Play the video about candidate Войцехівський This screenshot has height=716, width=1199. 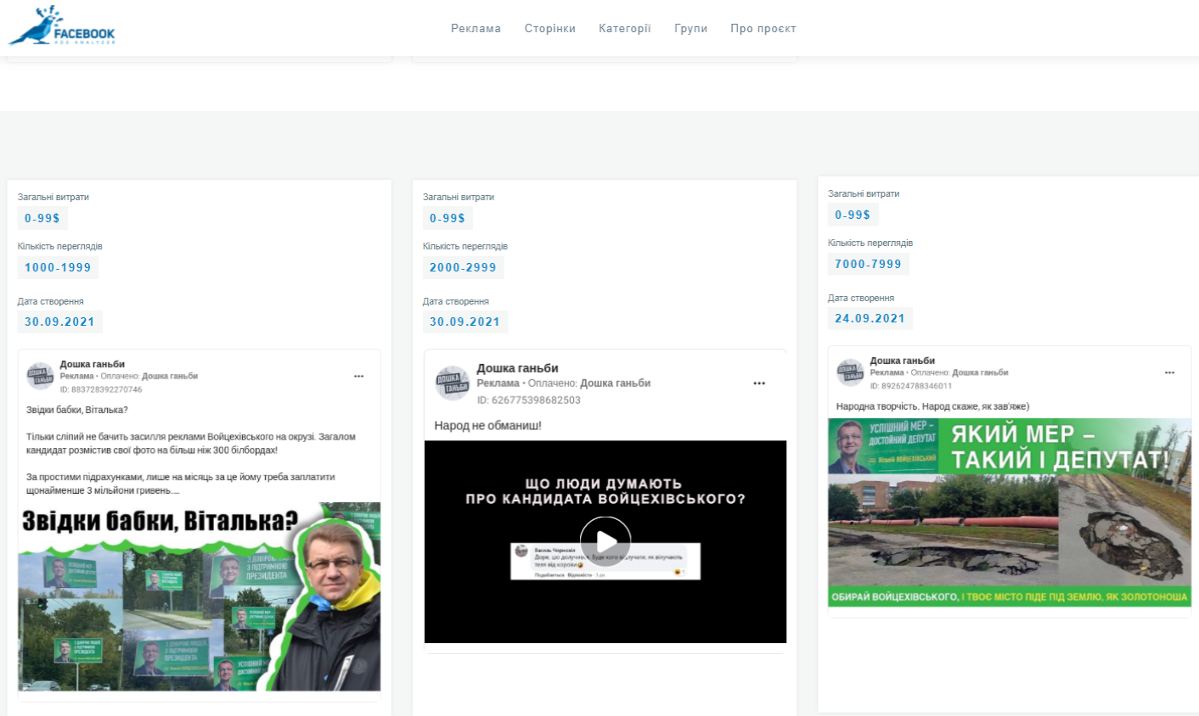click(605, 541)
